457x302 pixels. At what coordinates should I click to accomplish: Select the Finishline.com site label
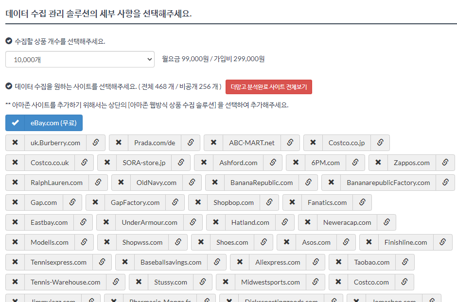tap(405, 242)
